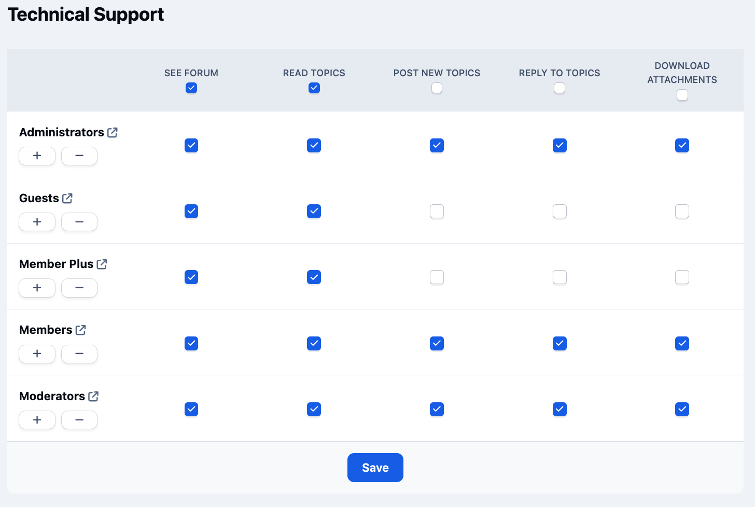The height and width of the screenshot is (507, 755).
Task: Click the minus button under Guests
Action: 79,222
